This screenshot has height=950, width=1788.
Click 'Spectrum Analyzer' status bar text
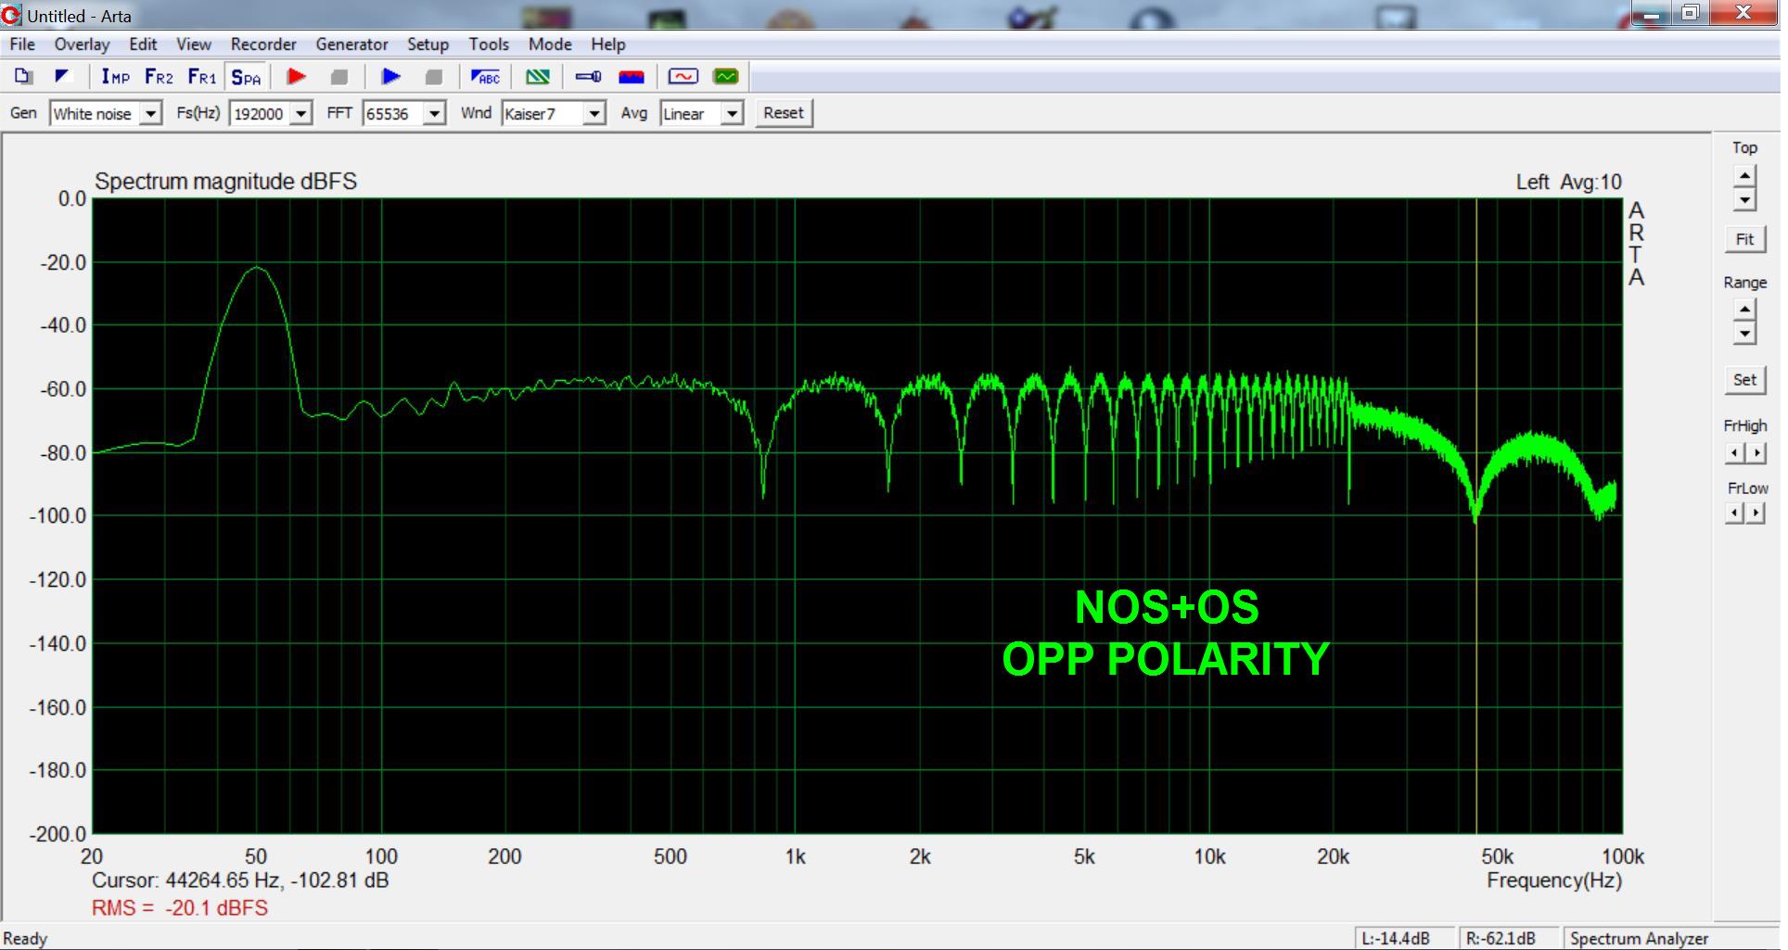pos(1639,939)
